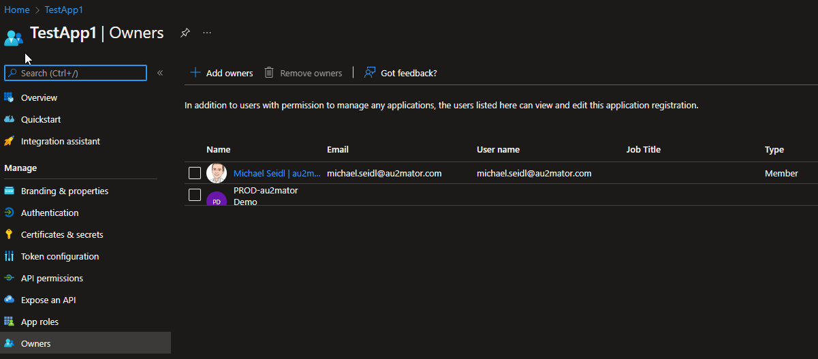Click Michael Seidl's profile photo

tap(217, 173)
